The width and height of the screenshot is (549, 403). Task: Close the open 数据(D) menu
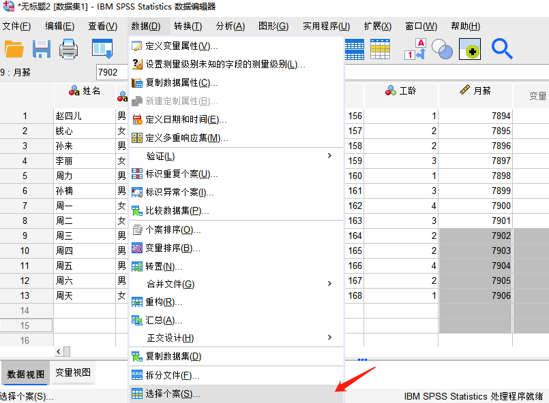click(146, 27)
